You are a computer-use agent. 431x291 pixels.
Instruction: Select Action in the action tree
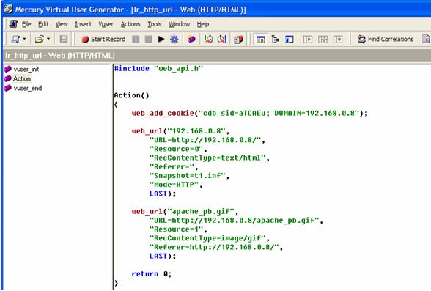pos(22,79)
